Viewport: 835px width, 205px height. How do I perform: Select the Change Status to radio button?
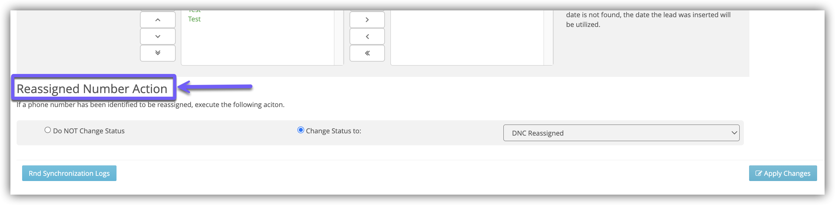point(301,130)
